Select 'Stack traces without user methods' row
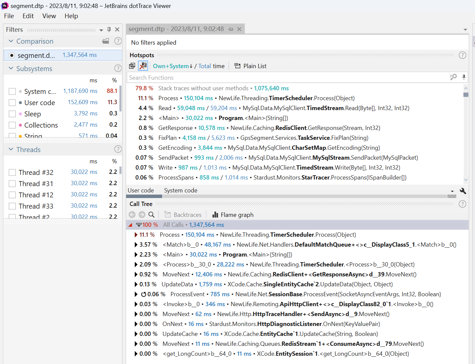The height and width of the screenshot is (364, 475). coord(295,88)
